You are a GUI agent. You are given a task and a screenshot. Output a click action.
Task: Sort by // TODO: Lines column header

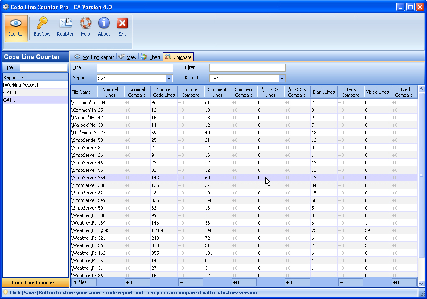(270, 92)
